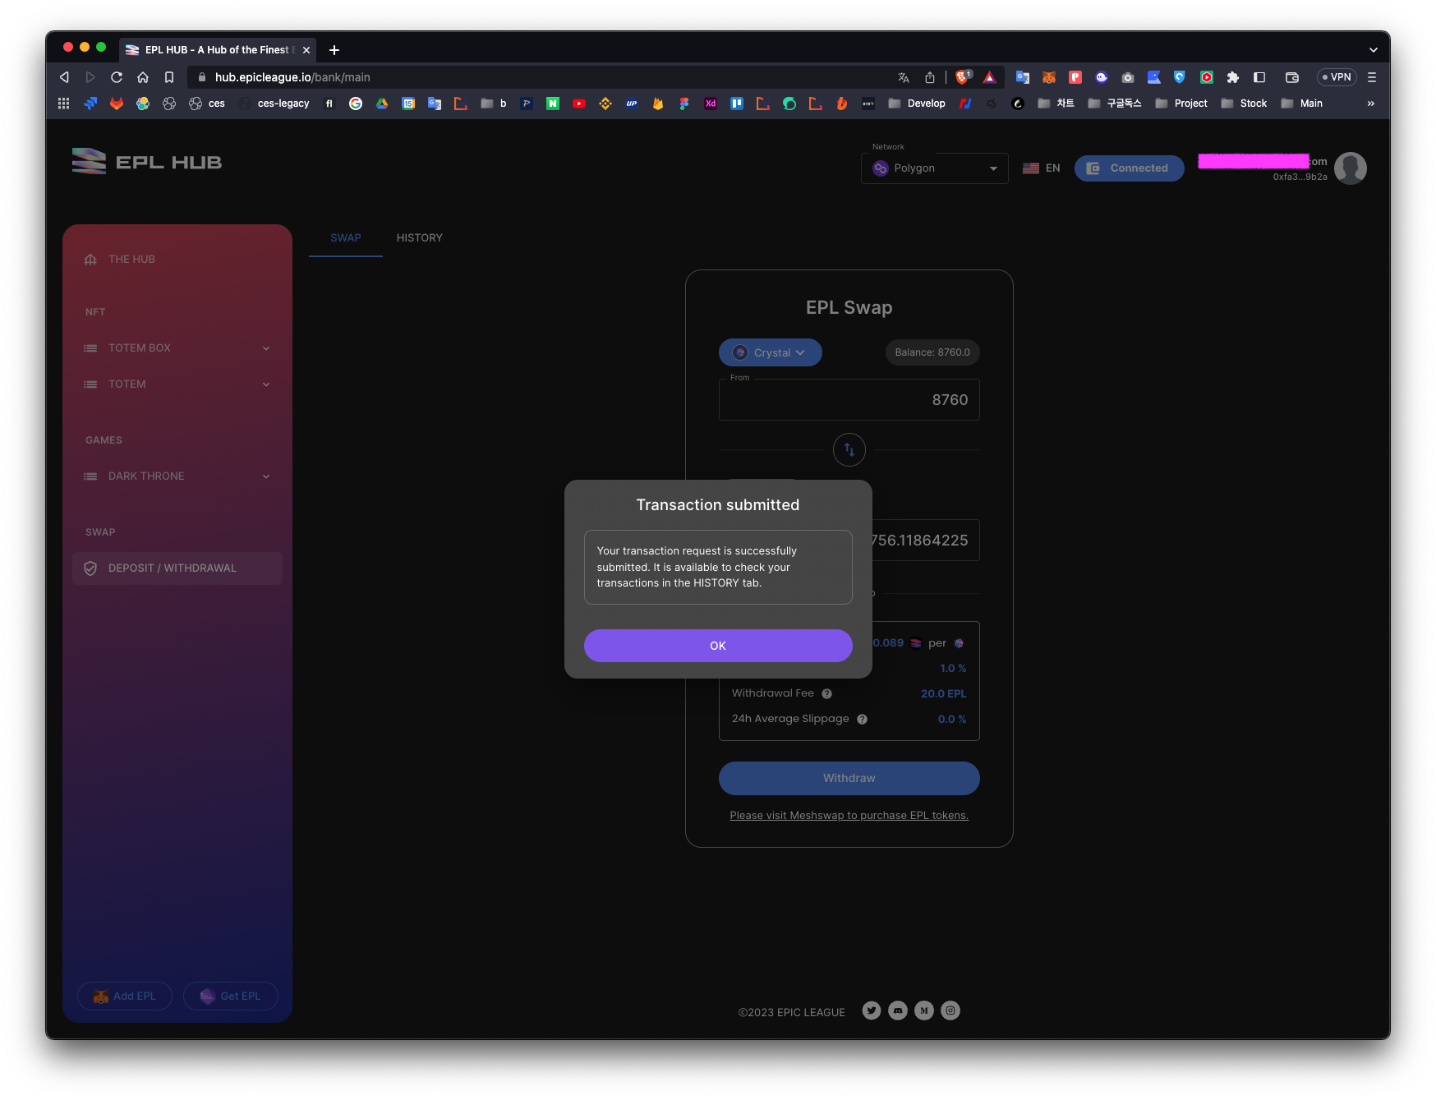Click the Withdraw button
This screenshot has width=1436, height=1100.
point(849,779)
